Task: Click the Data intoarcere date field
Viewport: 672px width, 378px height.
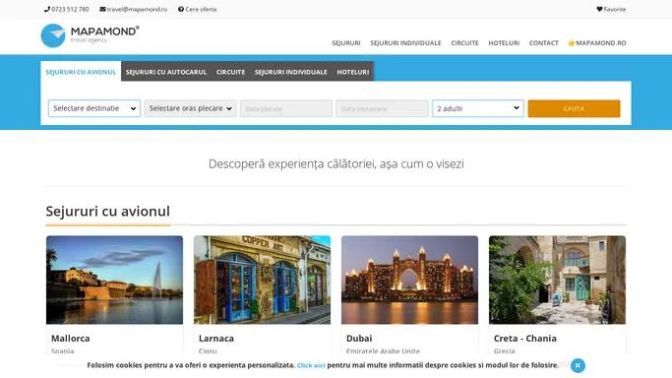Action: [x=383, y=108]
